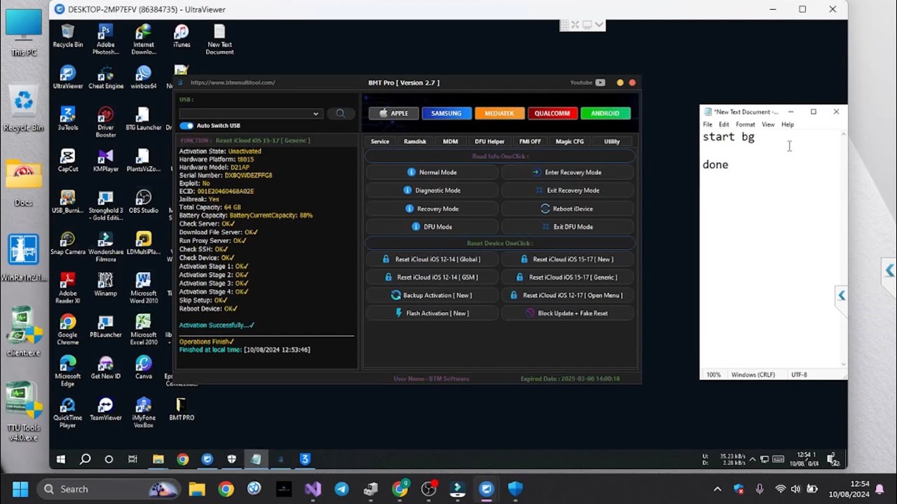This screenshot has height=504, width=897.
Task: Open KMPlayer desktop icon
Action: point(106,160)
